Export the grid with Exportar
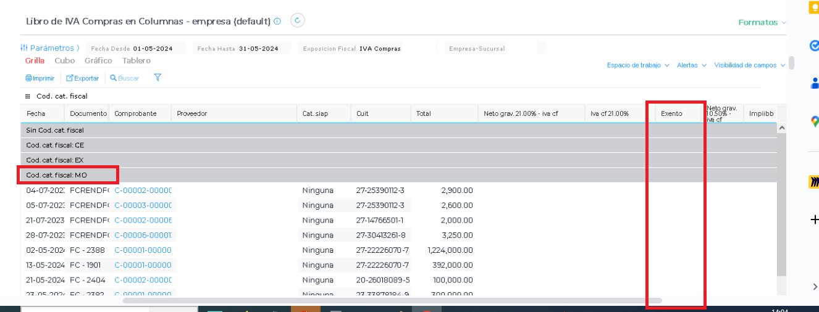Viewport: 819px width, 312px height. 83,78
